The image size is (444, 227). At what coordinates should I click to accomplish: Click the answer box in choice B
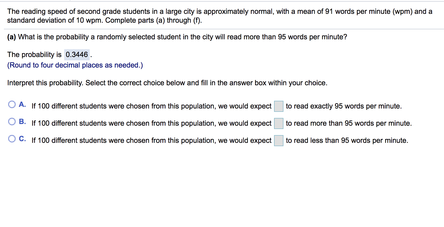(x=278, y=123)
